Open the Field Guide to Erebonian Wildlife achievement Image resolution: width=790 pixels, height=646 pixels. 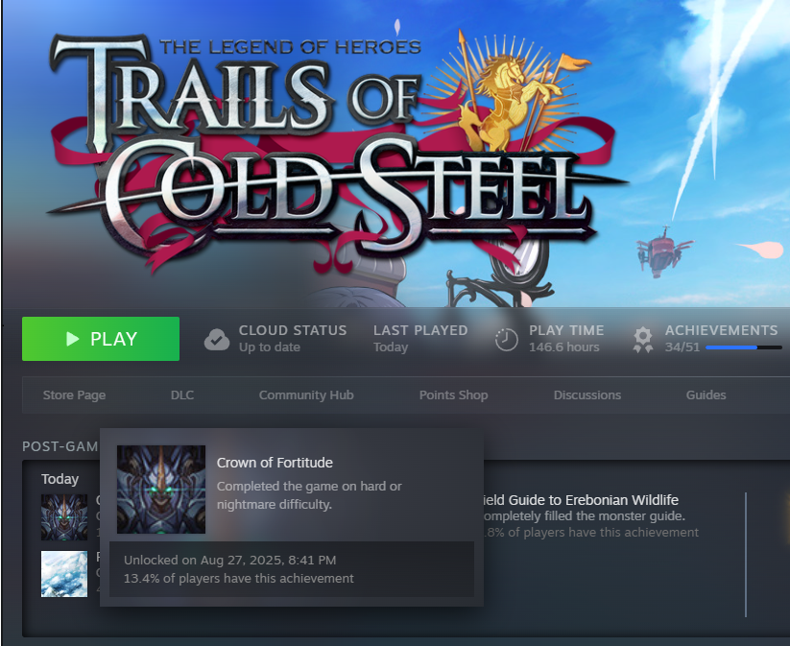tap(581, 500)
